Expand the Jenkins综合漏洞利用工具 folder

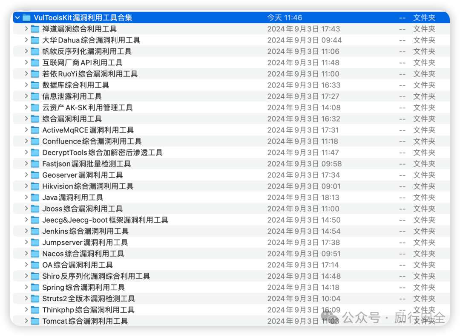coord(26,231)
